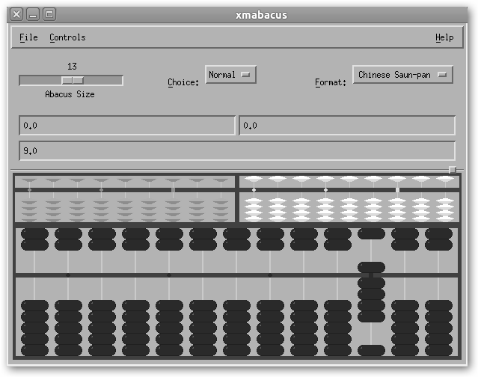Screen dimensions: 478x377
Task: Click the topmost upper bead in the 9 column
Action: tap(372, 234)
